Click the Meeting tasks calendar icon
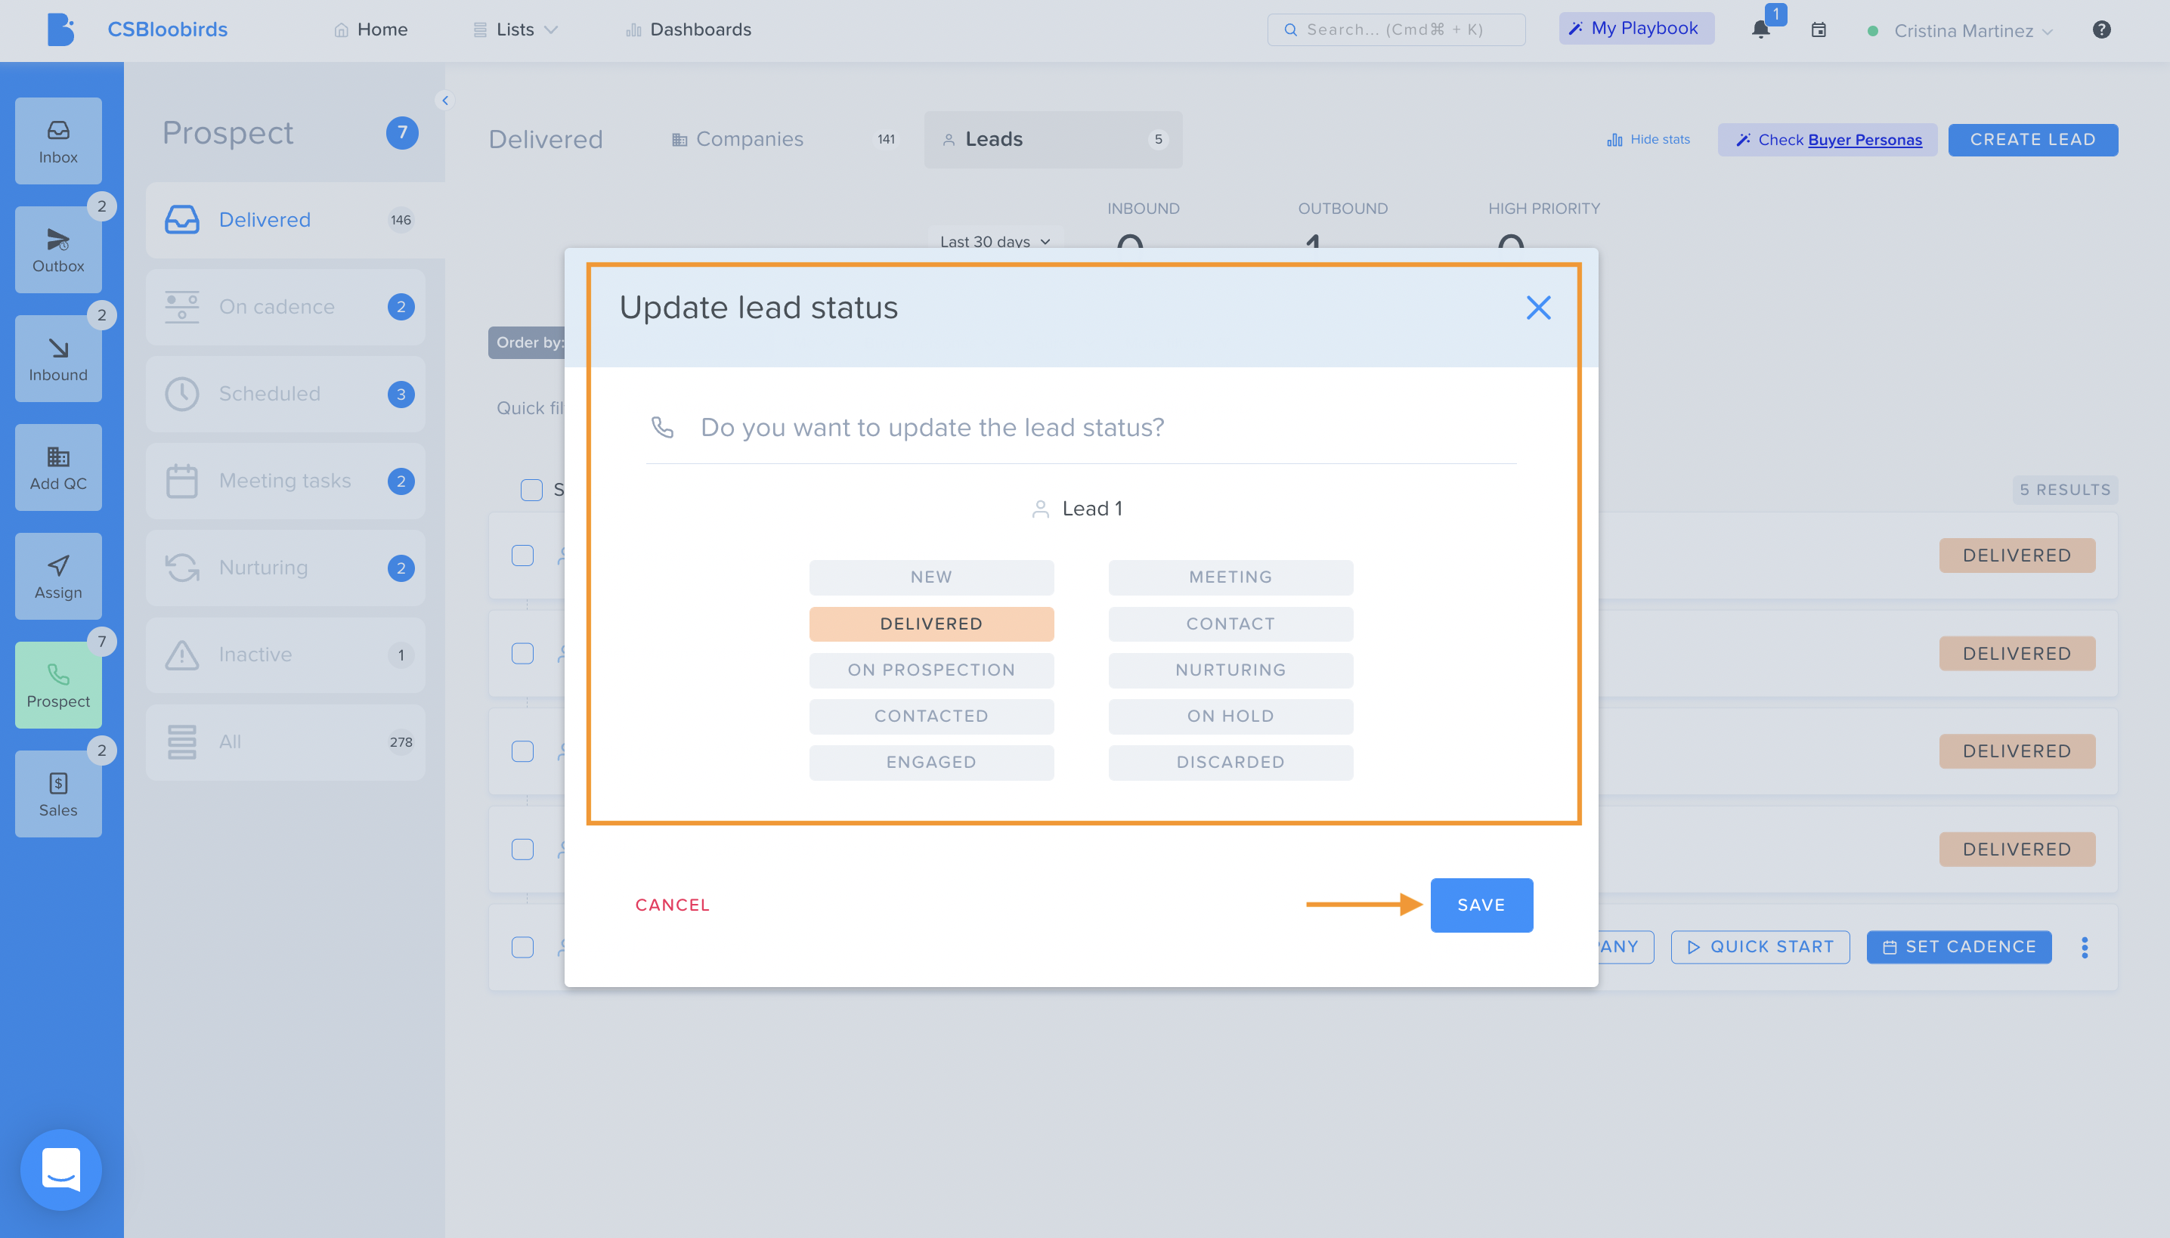Screen dimensions: 2170x1238 point(182,481)
